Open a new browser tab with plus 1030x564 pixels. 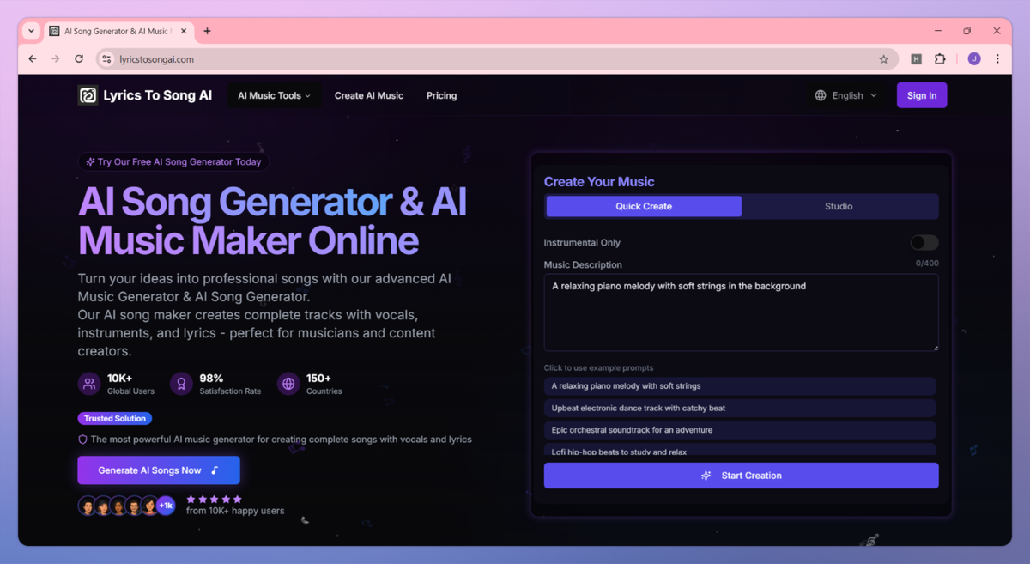(207, 31)
